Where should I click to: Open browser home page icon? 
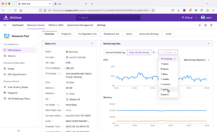point(21,10)
